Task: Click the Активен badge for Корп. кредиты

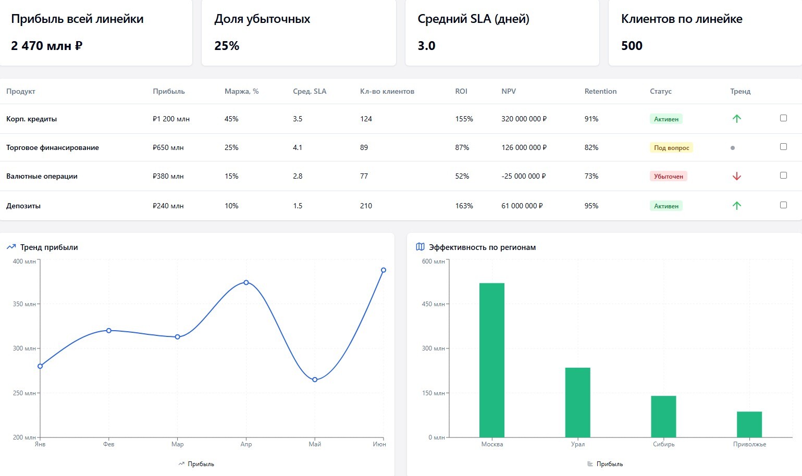Action: [666, 119]
